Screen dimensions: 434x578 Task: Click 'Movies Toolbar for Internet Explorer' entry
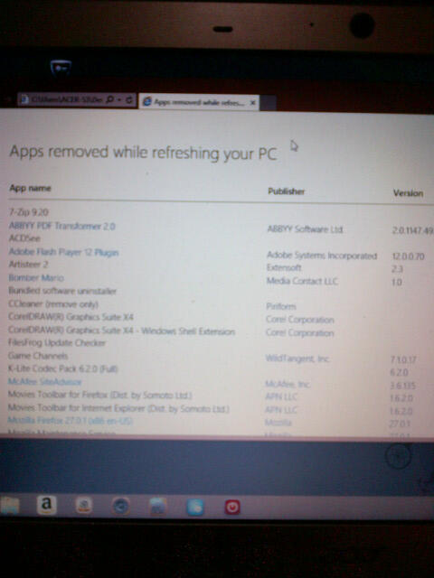118,408
